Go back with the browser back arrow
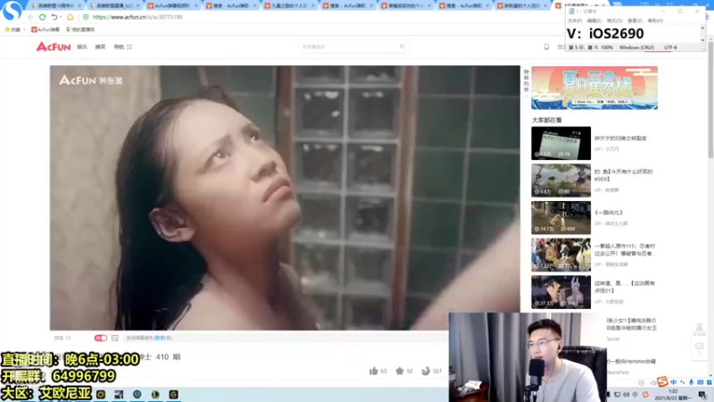This screenshot has height=402, width=714. [30, 17]
